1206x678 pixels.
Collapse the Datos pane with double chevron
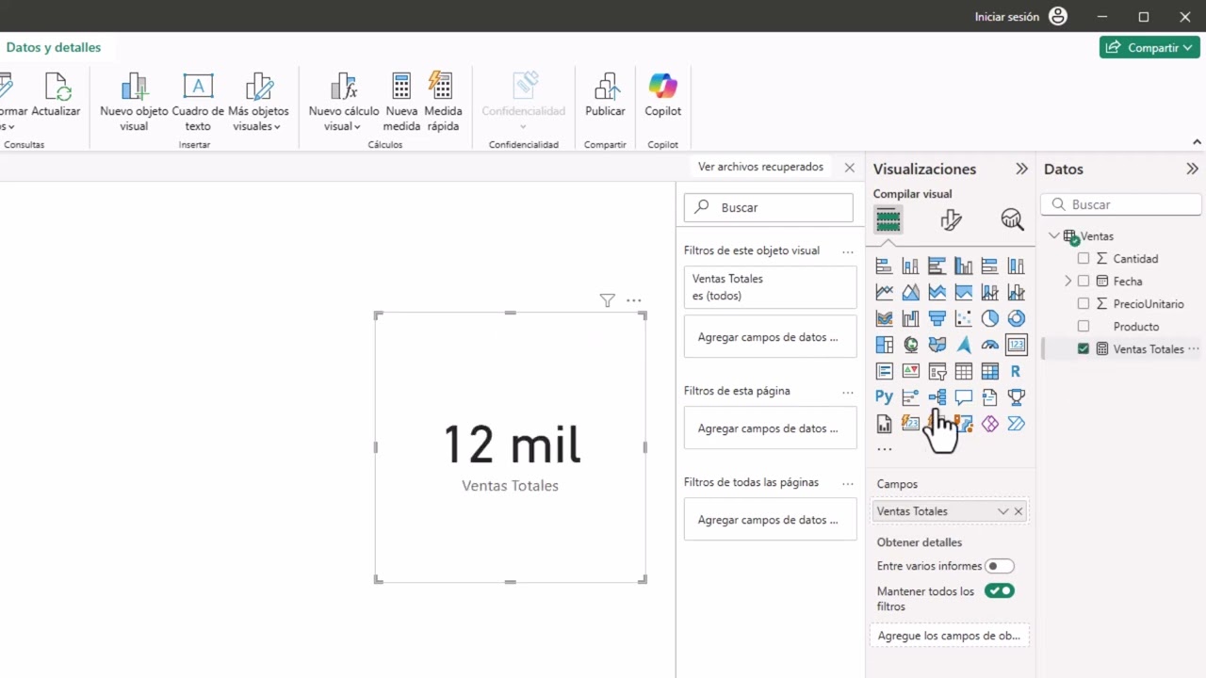(1192, 169)
